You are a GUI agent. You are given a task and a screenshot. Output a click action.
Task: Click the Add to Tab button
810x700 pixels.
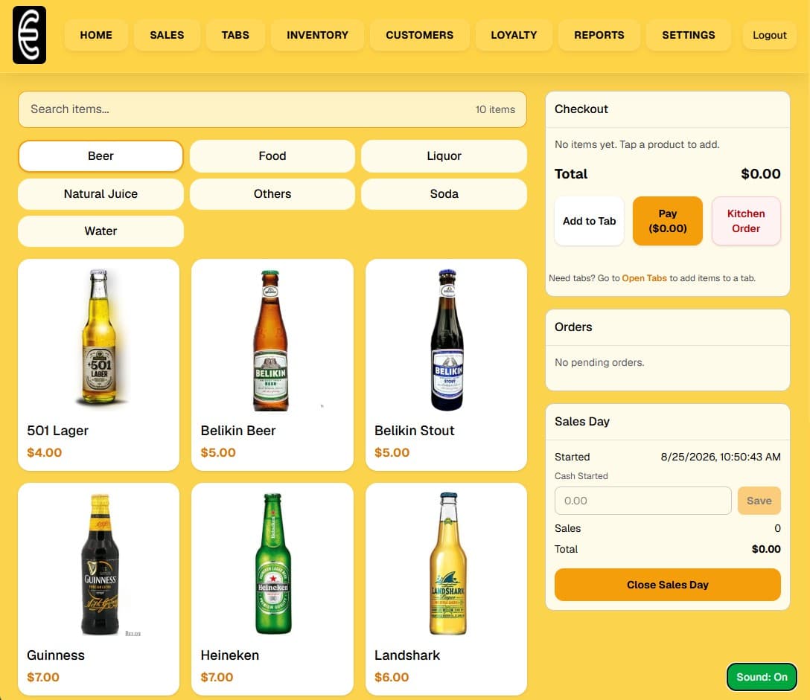pyautogui.click(x=589, y=221)
